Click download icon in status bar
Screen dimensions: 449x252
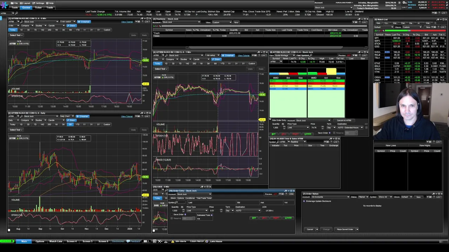166,241
